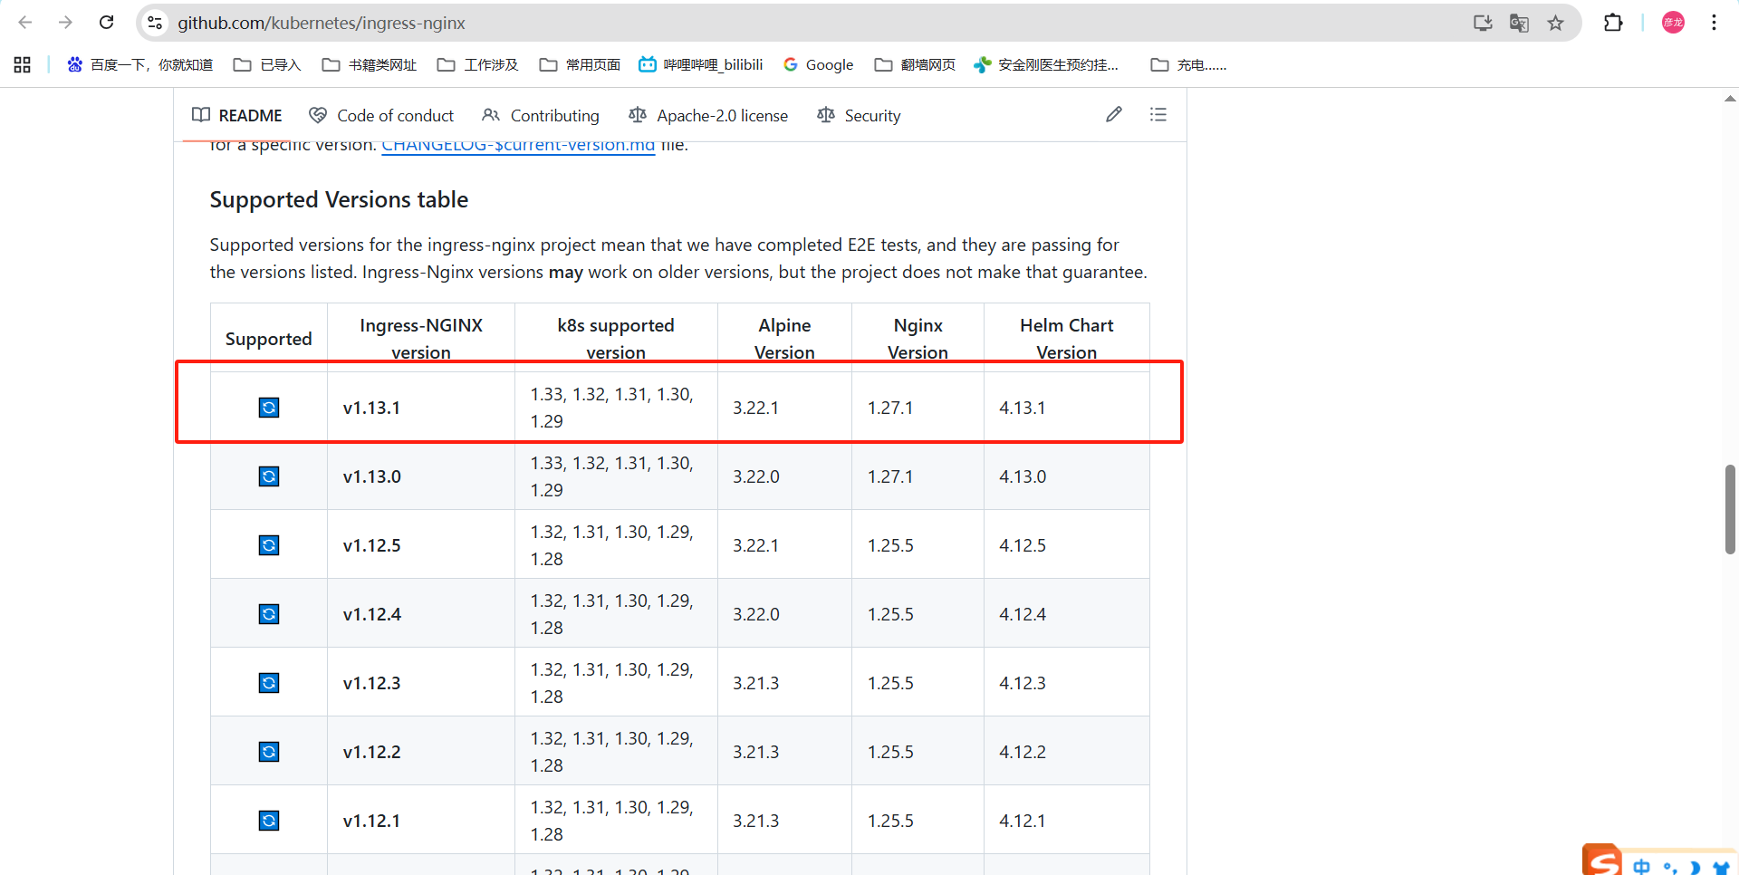Click the browser forward arrow
This screenshot has height=875, width=1739.
click(65, 23)
